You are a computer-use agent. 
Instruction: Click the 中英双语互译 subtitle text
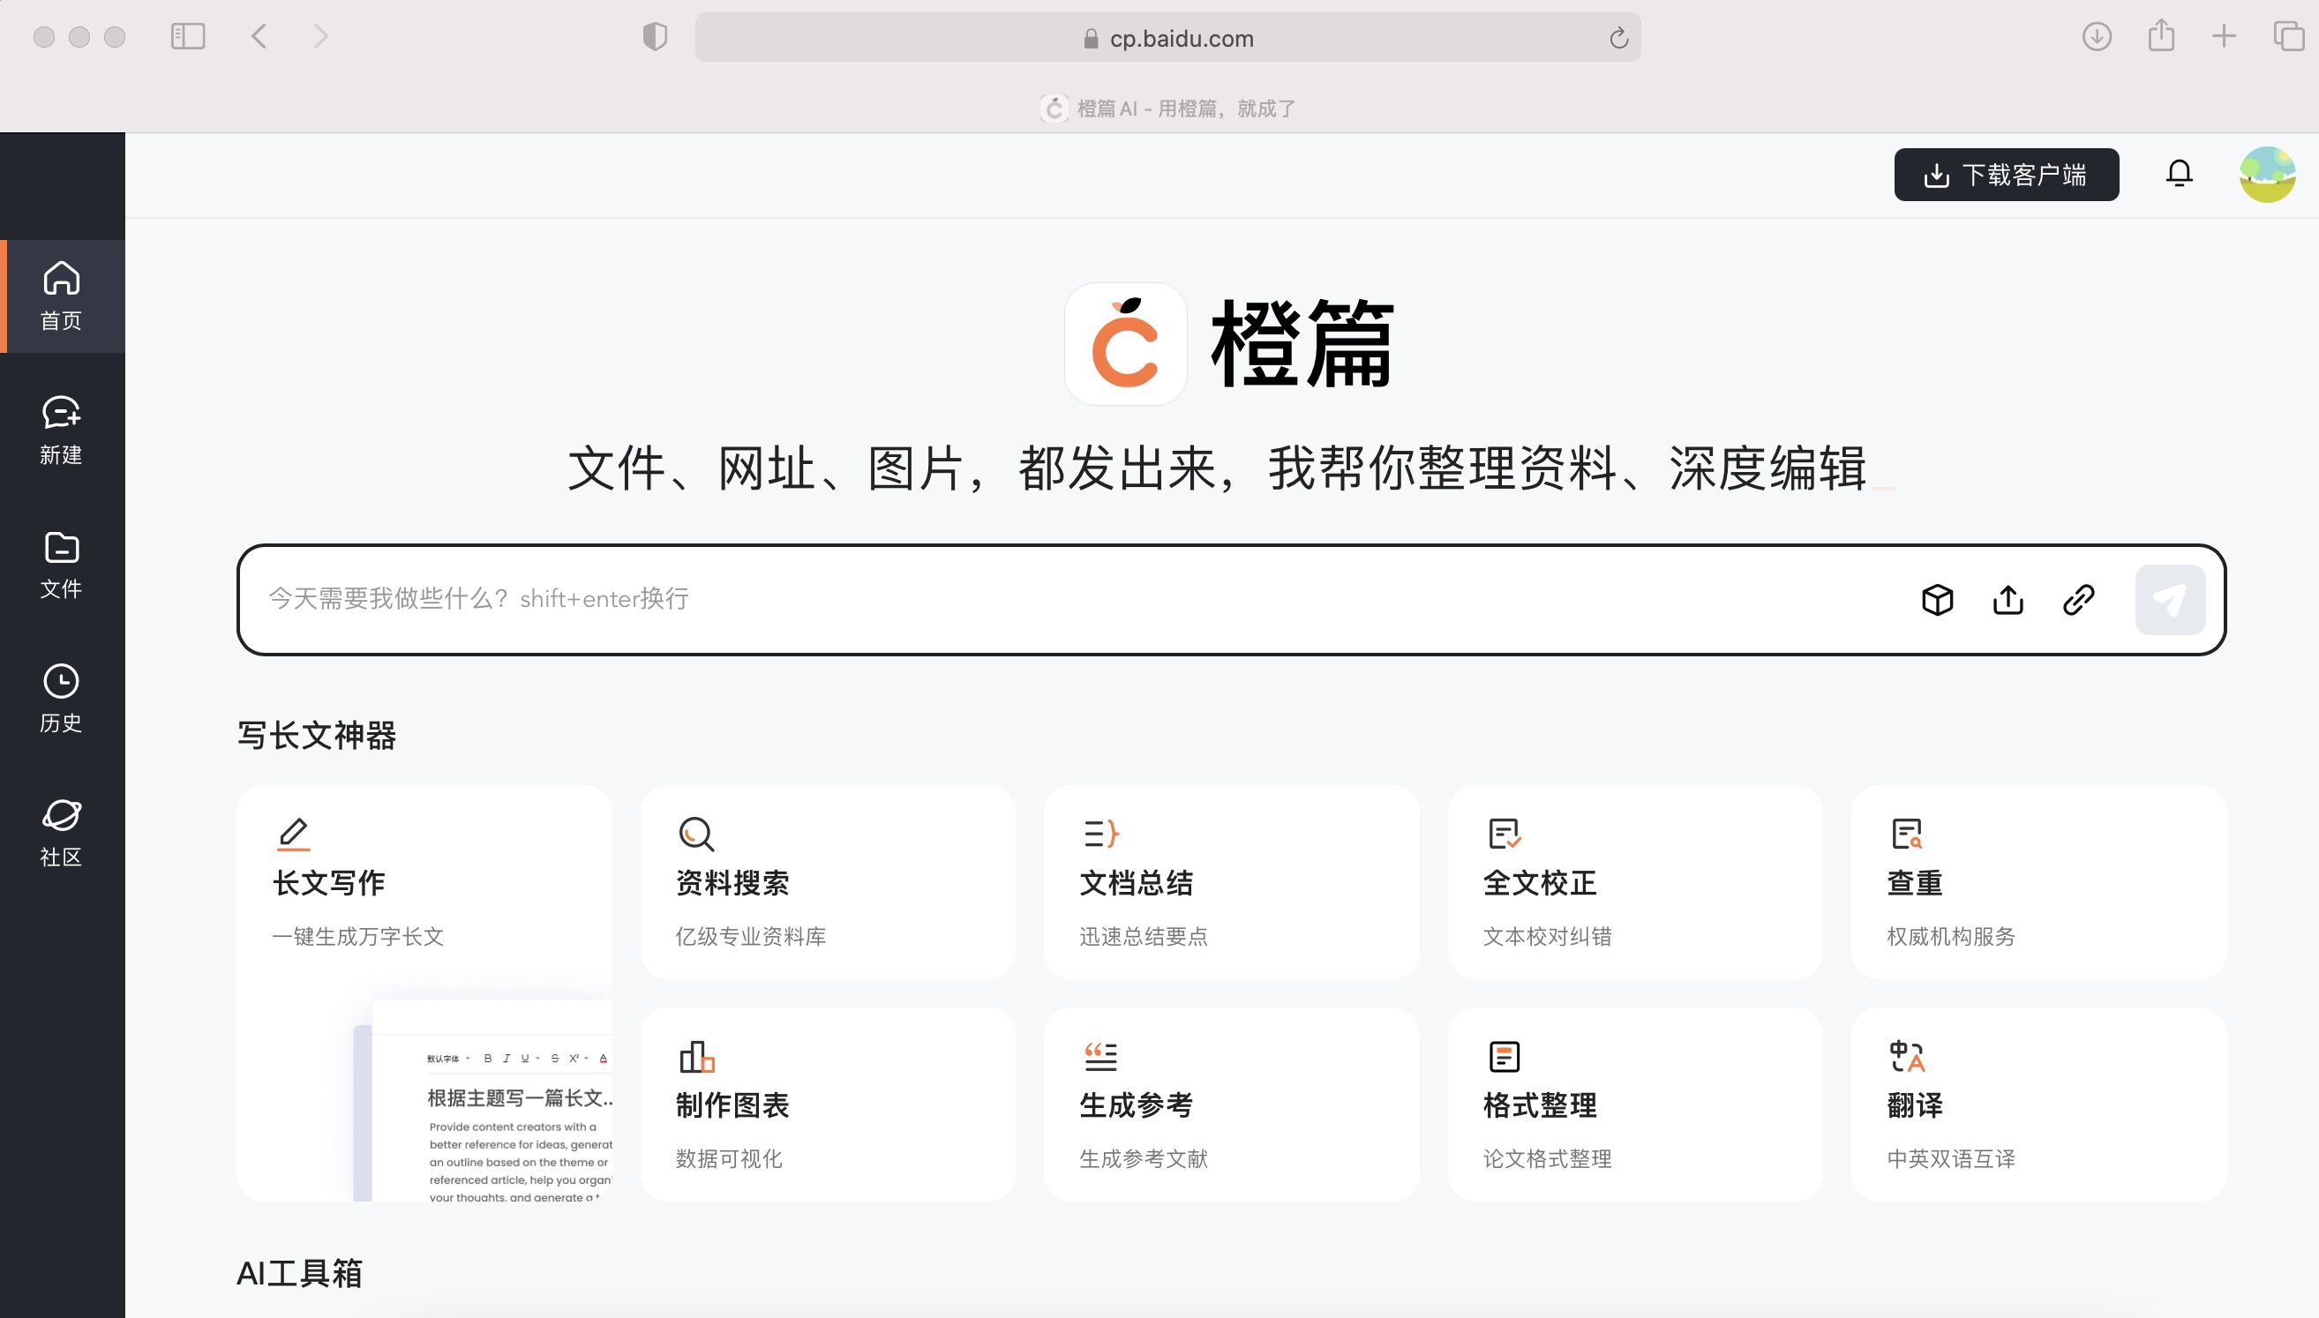(x=1951, y=1158)
